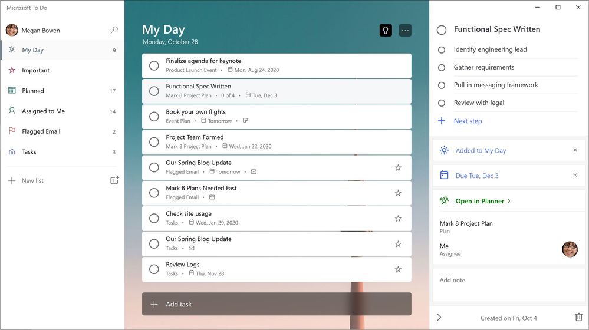Click the Due Tue, Dec 3 date
Screen dimensions: 589x330
[x=477, y=176]
